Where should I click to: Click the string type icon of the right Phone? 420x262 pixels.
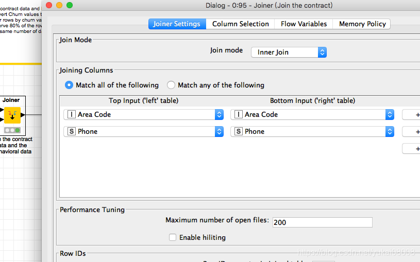(x=239, y=131)
